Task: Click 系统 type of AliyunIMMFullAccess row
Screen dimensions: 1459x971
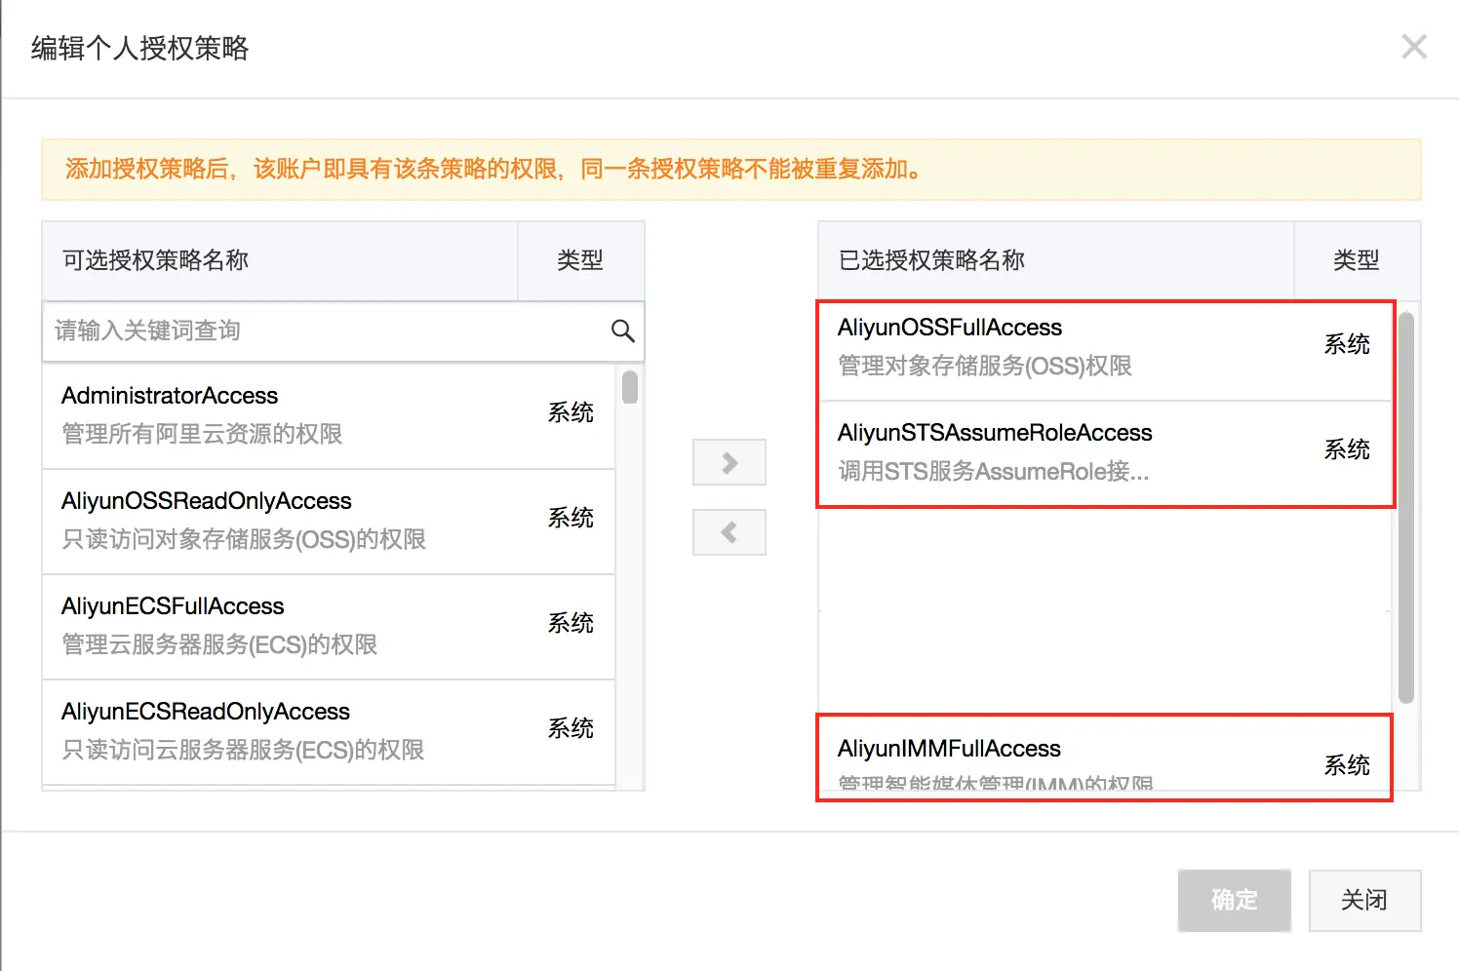Action: (1347, 765)
